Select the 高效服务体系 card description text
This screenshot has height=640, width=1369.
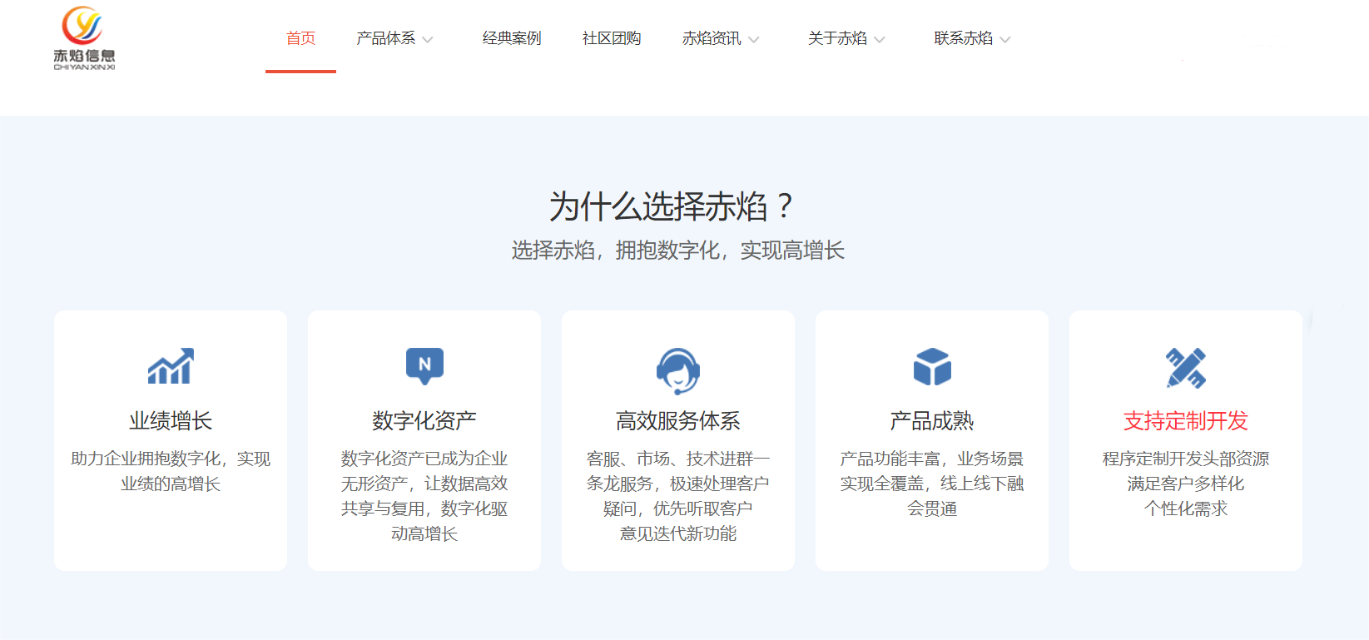(678, 496)
